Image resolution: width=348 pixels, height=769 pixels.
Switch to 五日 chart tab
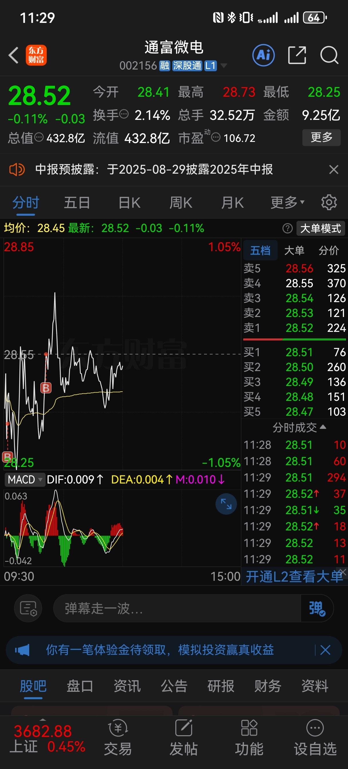pos(77,202)
